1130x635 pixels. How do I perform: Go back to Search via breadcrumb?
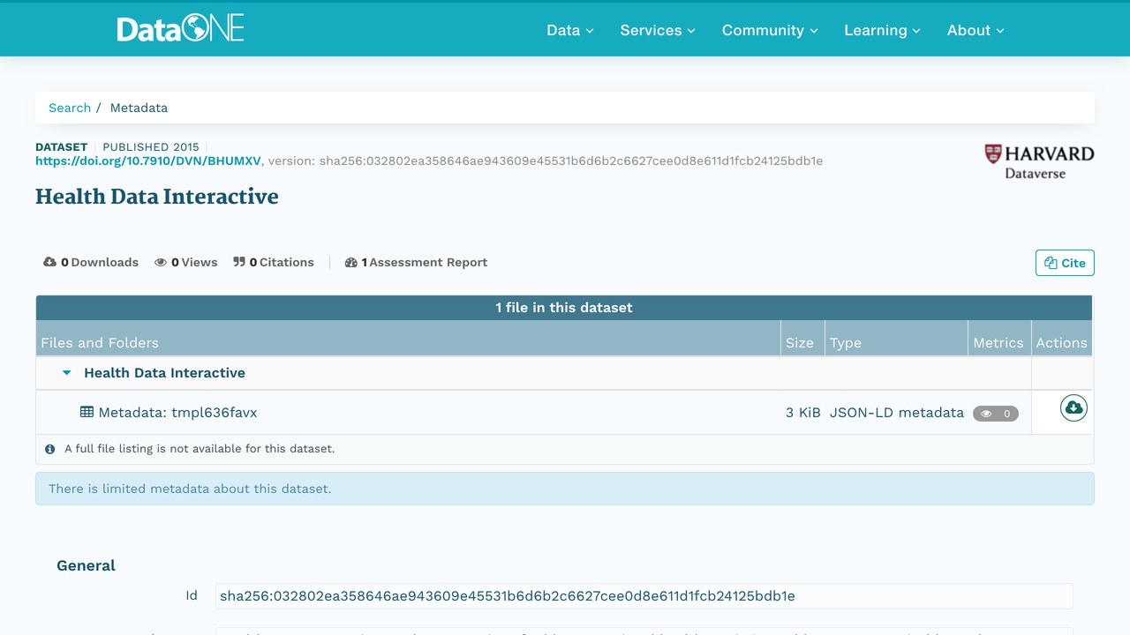(70, 108)
